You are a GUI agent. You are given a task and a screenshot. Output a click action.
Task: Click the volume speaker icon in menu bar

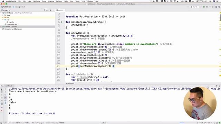click(178, 1)
